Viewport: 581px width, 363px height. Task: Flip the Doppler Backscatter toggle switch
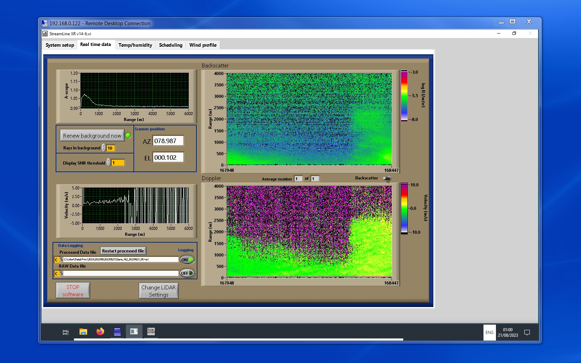point(387,178)
